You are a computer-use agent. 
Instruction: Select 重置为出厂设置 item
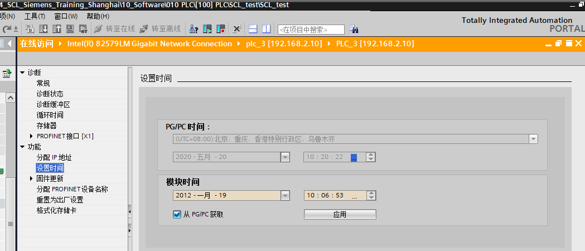click(60, 200)
